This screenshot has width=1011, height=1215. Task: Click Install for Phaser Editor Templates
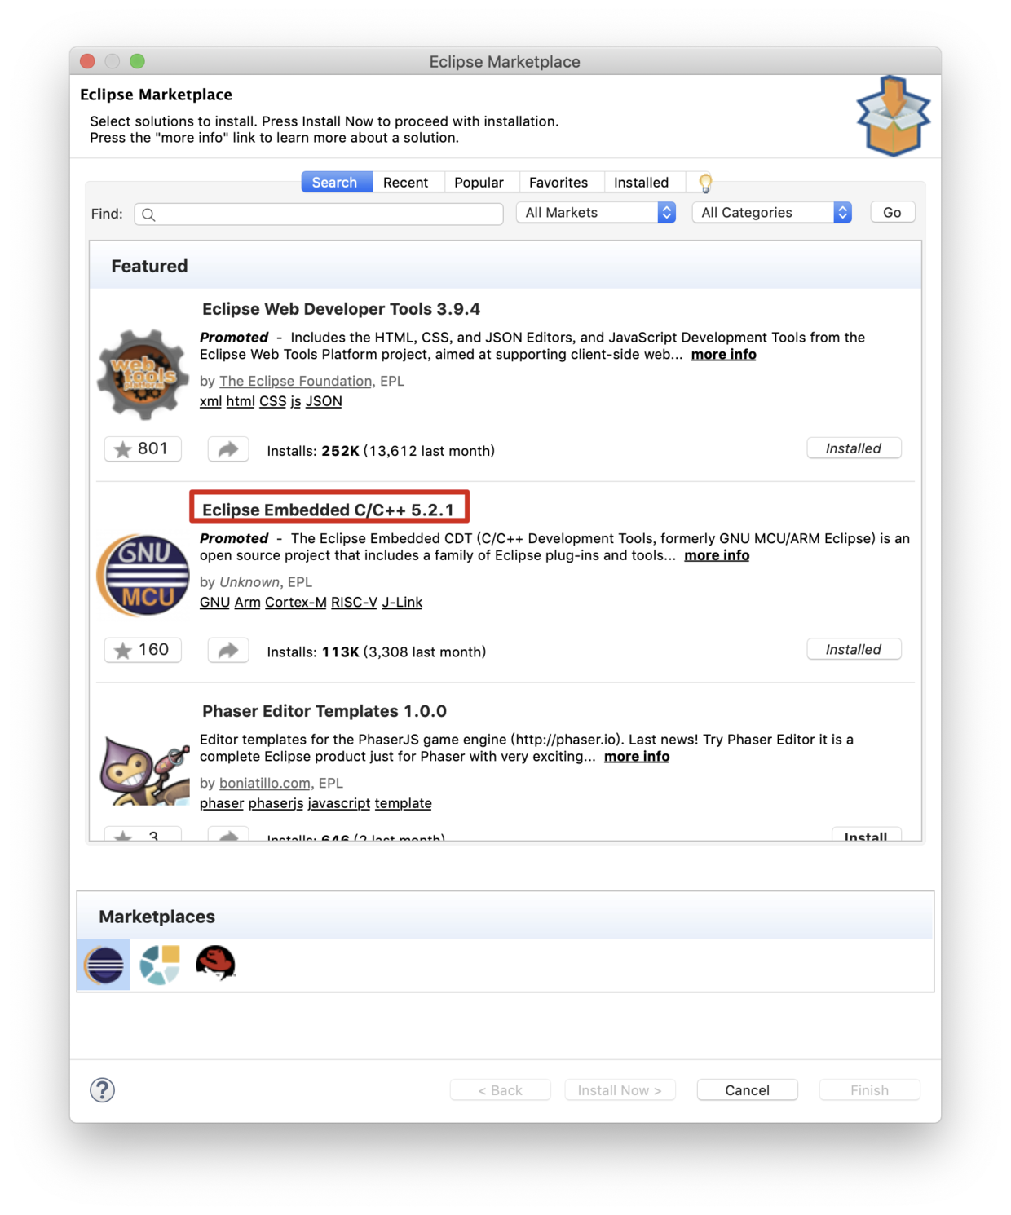click(866, 835)
